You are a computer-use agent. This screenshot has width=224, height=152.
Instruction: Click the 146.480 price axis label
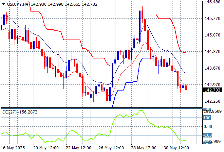[213, 2]
